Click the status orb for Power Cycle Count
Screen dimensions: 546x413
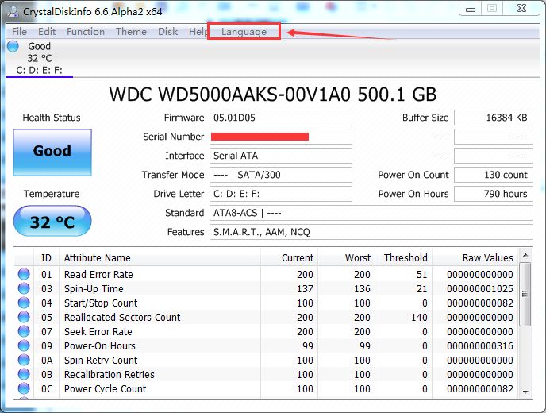(x=24, y=389)
